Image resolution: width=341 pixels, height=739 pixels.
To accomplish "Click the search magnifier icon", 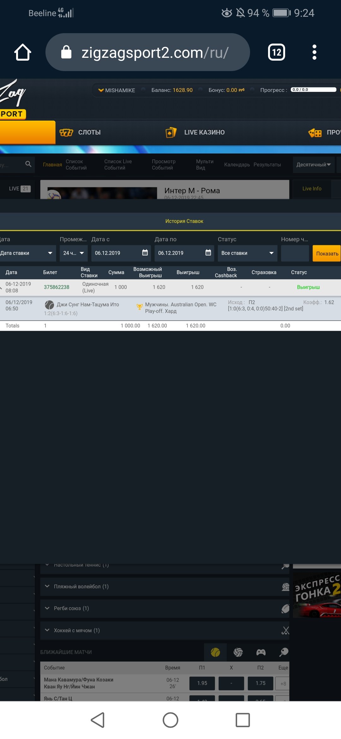I will 28,164.
